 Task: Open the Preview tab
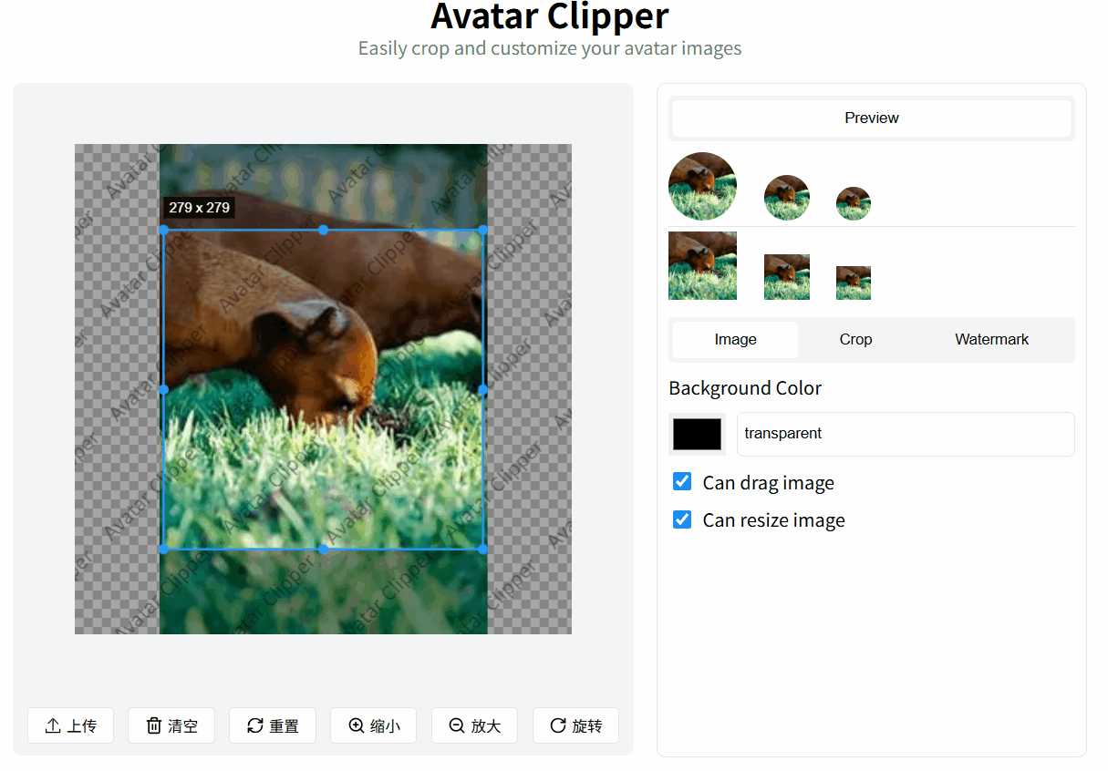pyautogui.click(x=872, y=118)
